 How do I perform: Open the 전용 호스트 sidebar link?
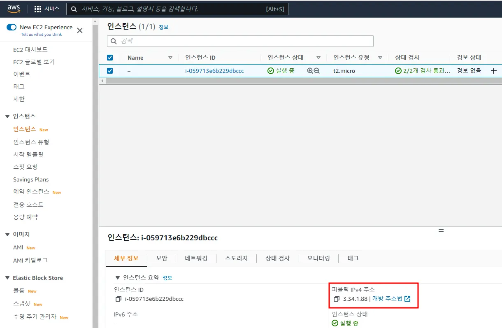pos(28,205)
